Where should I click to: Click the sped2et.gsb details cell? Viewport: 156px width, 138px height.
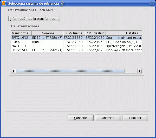click(x=124, y=46)
